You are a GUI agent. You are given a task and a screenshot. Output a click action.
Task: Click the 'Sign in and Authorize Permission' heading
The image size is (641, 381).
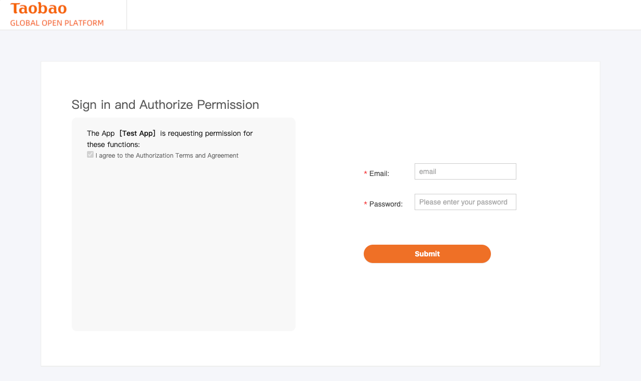point(165,105)
